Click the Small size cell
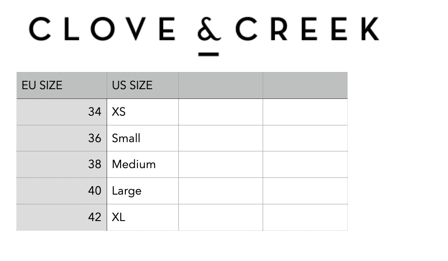Viewport: 448px width, 261px height. [x=143, y=138]
